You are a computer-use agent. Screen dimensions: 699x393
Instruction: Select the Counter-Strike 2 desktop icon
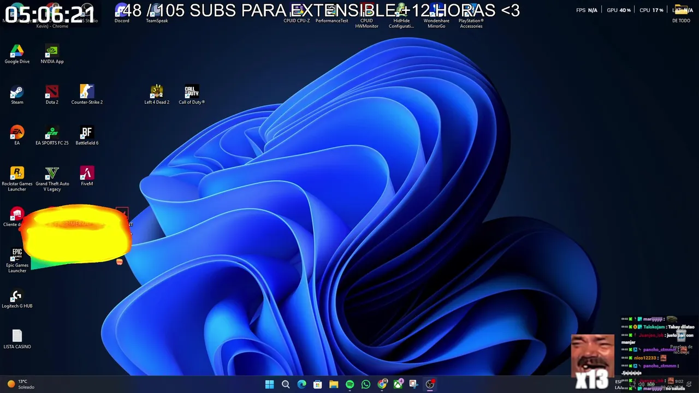[87, 94]
